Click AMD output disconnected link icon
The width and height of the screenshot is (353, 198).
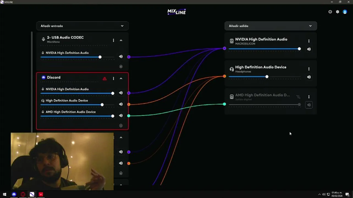298,97
